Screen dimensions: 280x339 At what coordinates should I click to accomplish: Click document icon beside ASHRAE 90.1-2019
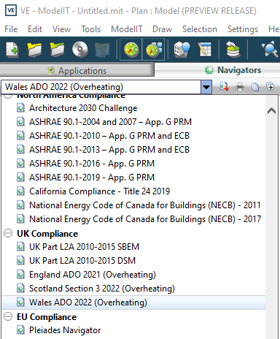(20, 177)
